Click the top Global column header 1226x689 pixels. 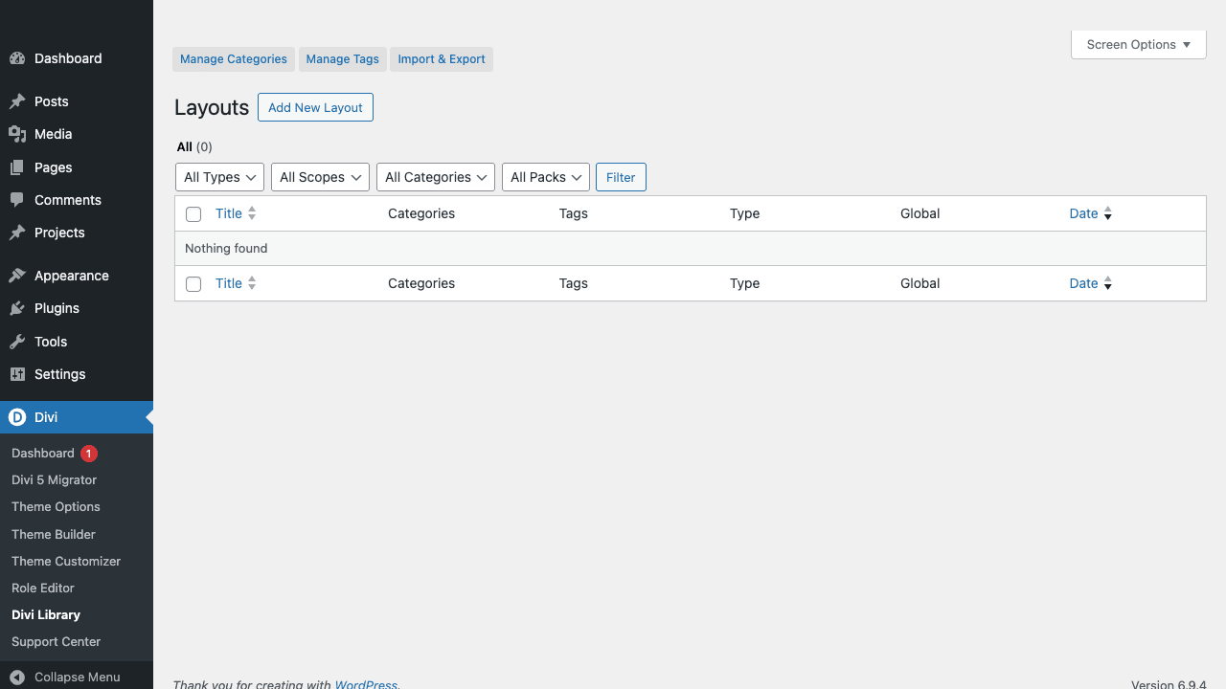coord(920,213)
